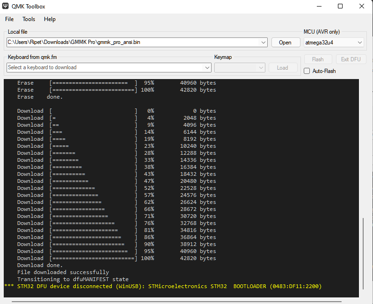Click the 'MCU (AVR only)' label
The image size is (373, 304).
(322, 32)
